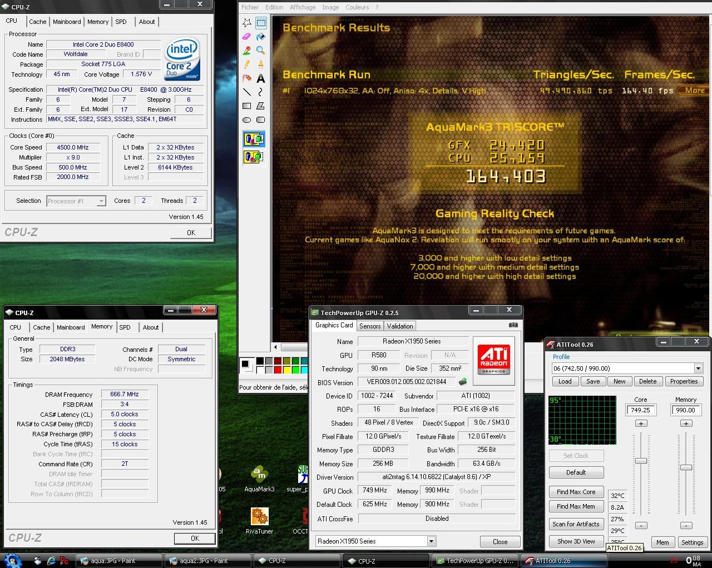Open the Couleurs menu in Paint

357,7
